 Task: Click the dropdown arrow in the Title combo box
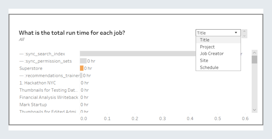click(236, 33)
